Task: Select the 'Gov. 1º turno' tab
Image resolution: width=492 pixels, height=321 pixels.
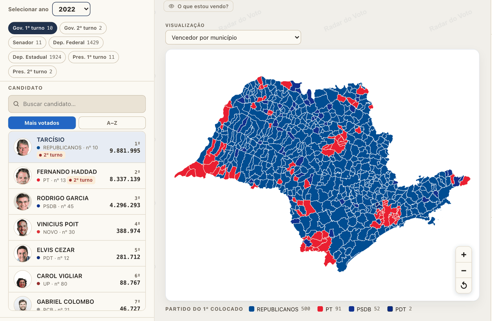Action: coord(33,28)
